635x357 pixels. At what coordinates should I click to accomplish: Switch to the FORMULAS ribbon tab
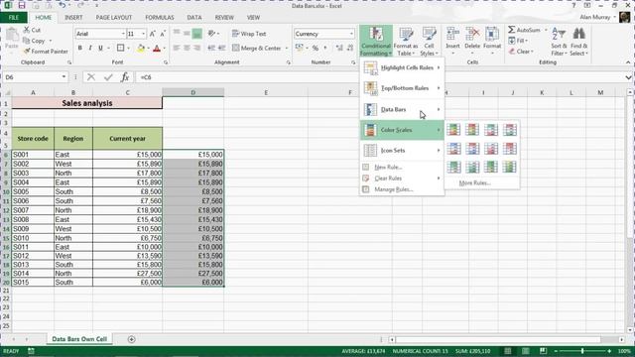pos(160,18)
